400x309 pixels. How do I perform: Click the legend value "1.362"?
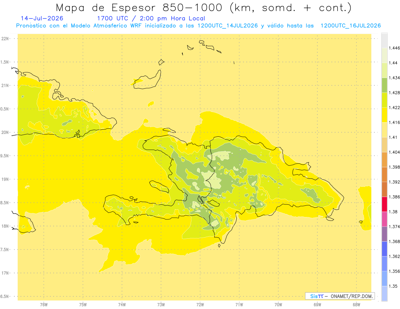point(394,256)
